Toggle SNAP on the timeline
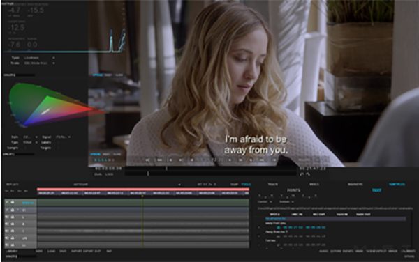The image size is (419, 262). click(234, 184)
